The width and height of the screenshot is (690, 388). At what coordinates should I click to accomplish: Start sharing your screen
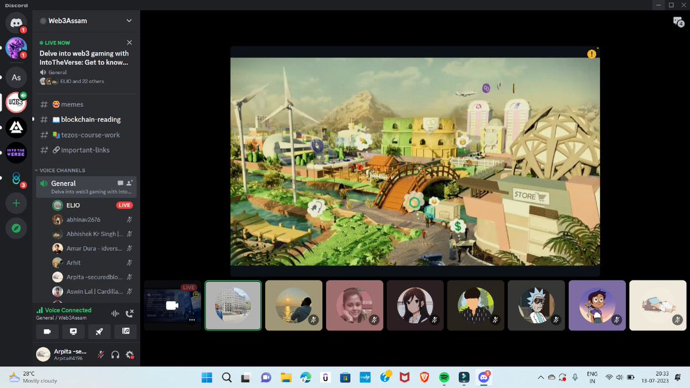73,331
